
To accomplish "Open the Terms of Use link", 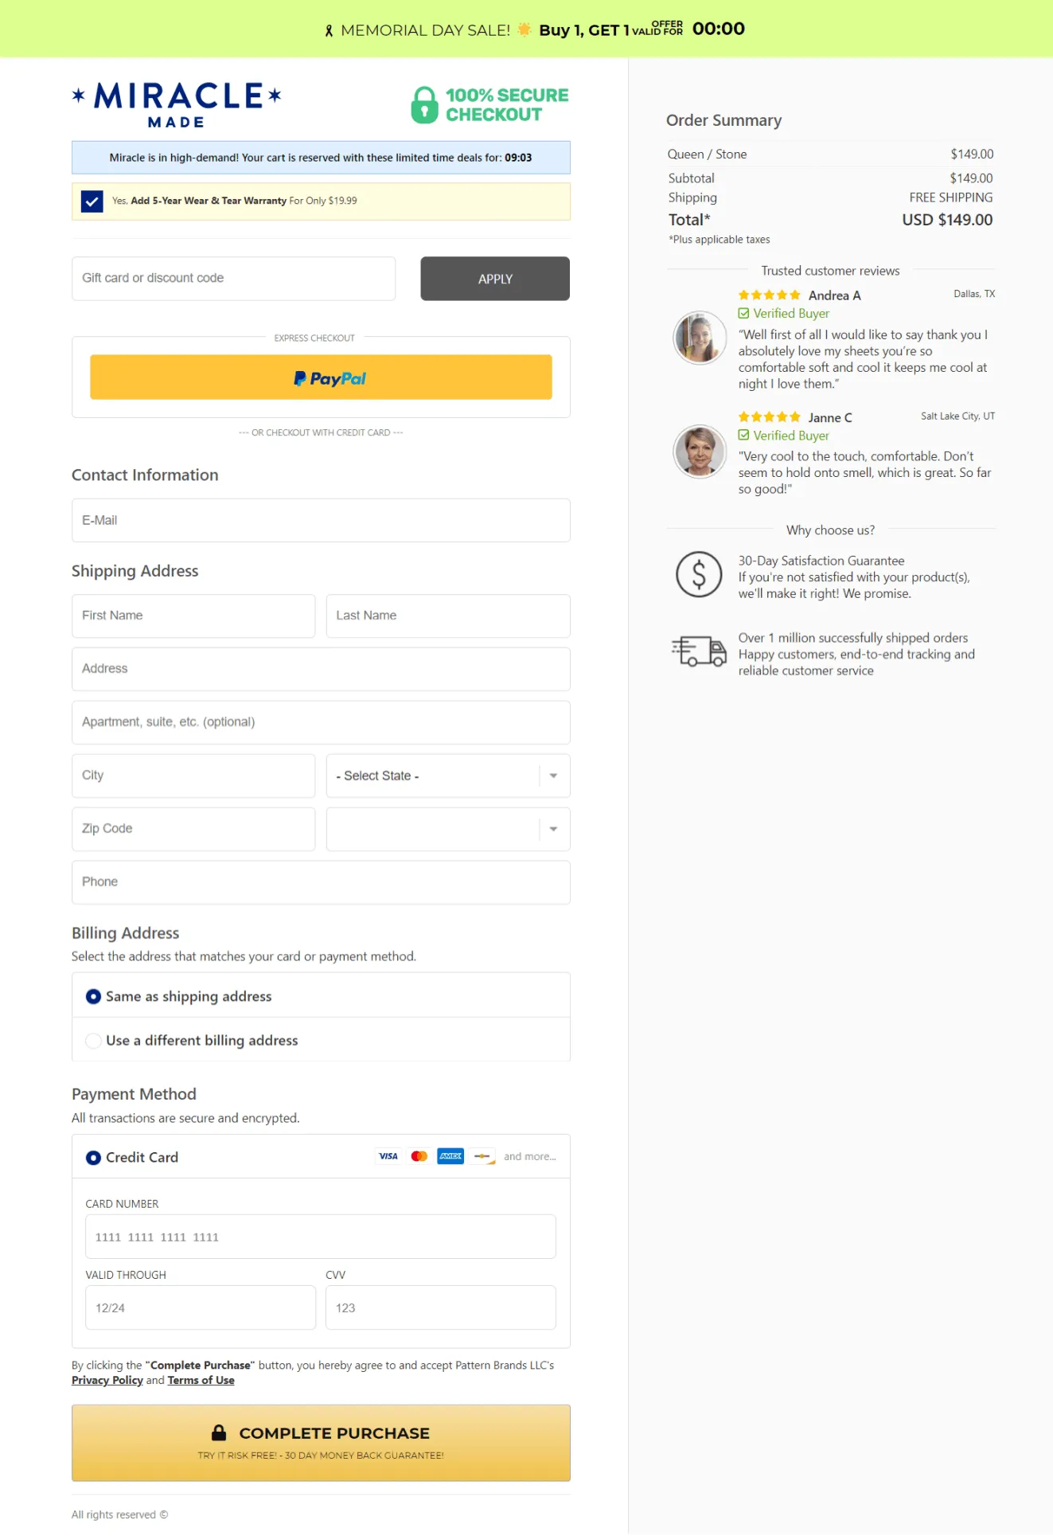I will coord(201,1380).
